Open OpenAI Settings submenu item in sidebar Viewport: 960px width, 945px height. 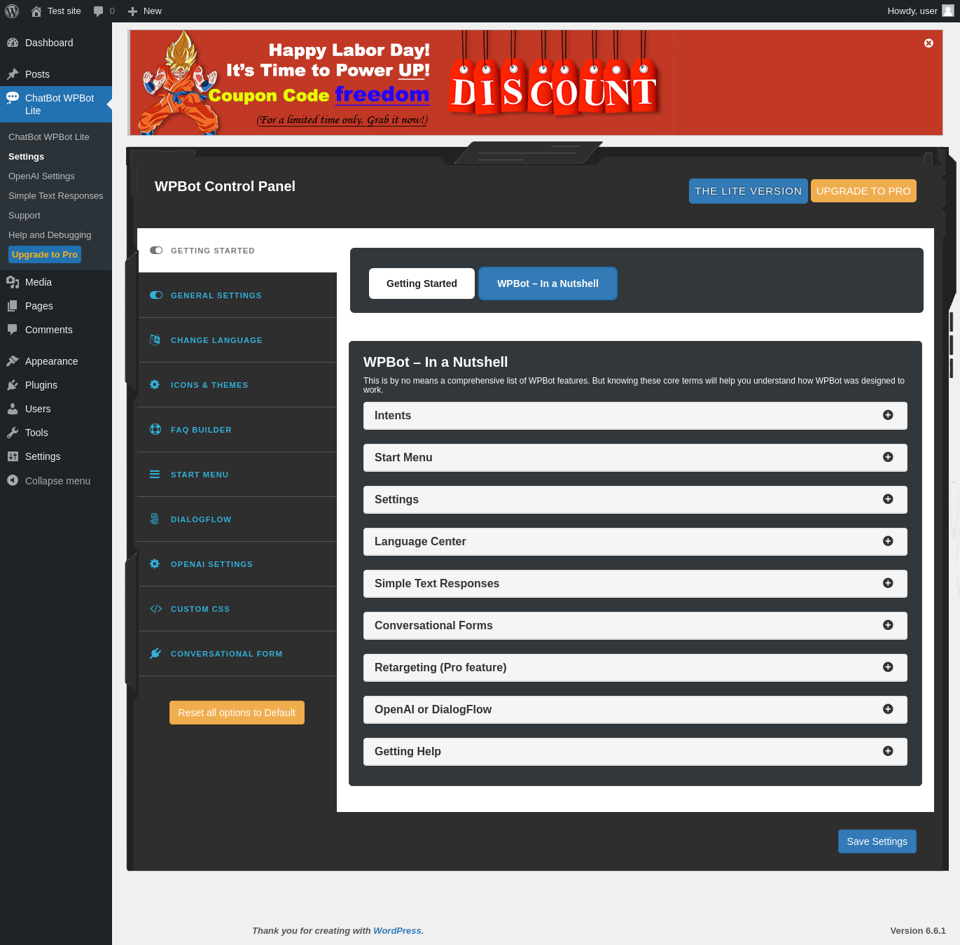pos(41,176)
